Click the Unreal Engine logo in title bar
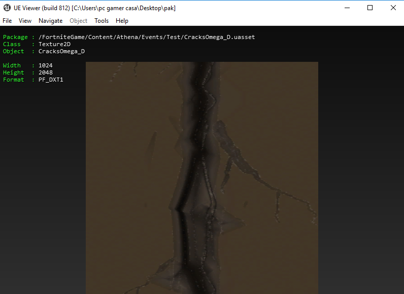The width and height of the screenshot is (404, 294). [7, 8]
